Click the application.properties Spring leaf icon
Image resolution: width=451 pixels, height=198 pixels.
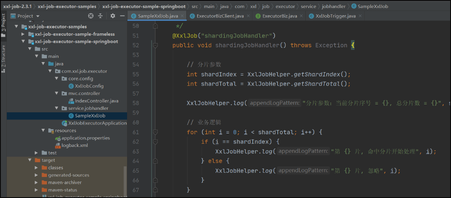tap(58, 138)
